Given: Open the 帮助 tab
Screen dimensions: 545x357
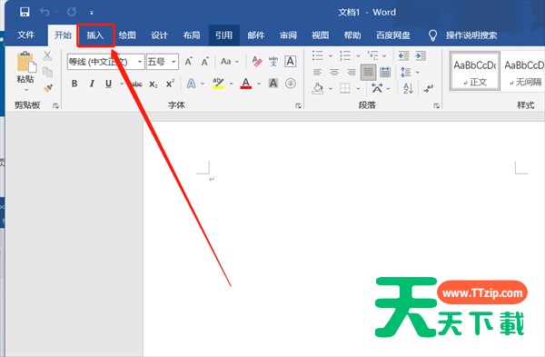Looking at the screenshot, I should [x=352, y=35].
